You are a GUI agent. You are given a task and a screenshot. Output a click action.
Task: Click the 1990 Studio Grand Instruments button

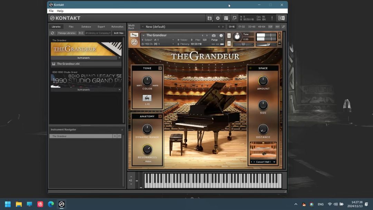pyautogui.click(x=84, y=90)
